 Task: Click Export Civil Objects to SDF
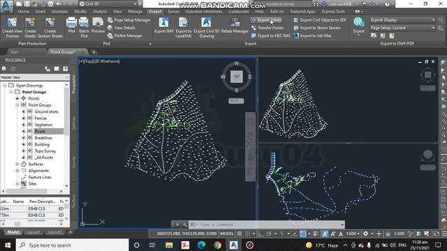(x=320, y=20)
